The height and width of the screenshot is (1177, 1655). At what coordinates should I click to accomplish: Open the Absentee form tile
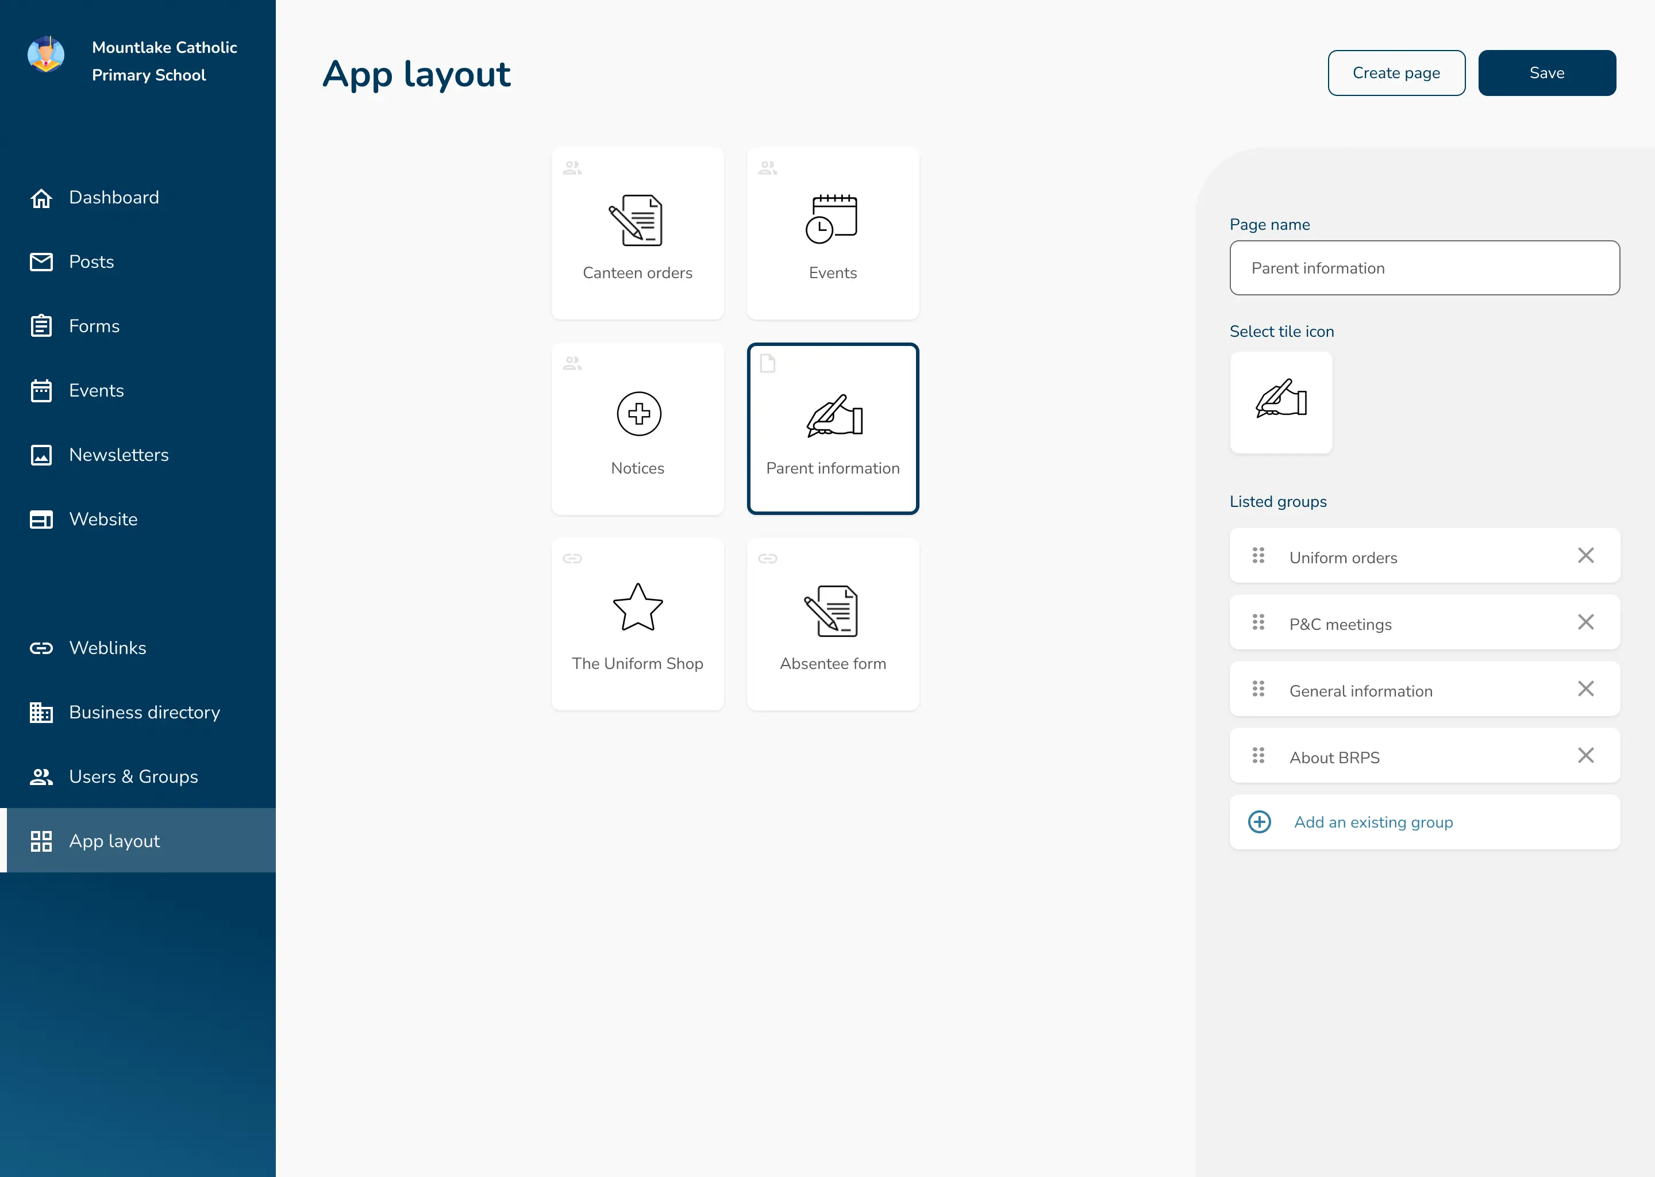pyautogui.click(x=833, y=624)
